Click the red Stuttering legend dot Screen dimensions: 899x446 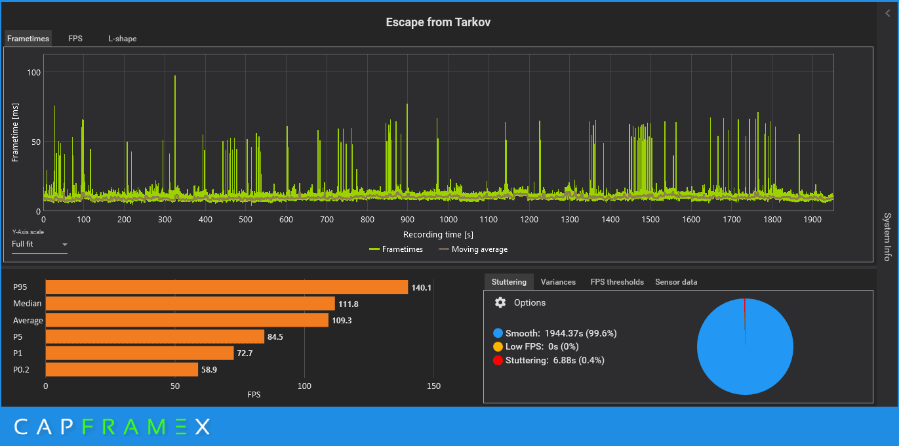point(498,360)
